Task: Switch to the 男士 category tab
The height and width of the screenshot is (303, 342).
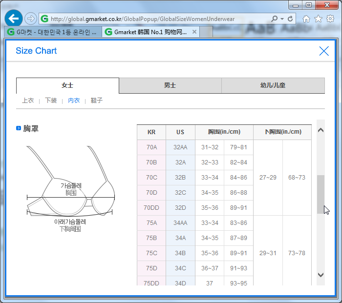Action: pyautogui.click(x=170, y=85)
